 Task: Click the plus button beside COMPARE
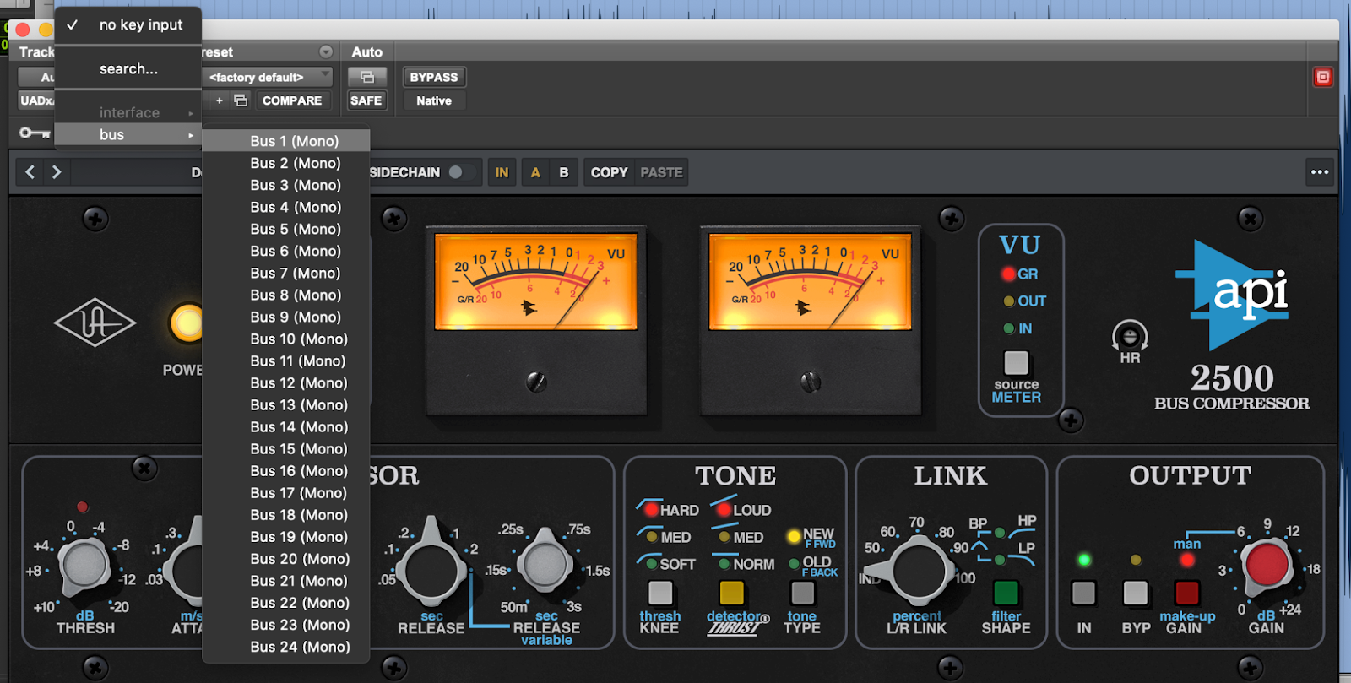(220, 100)
